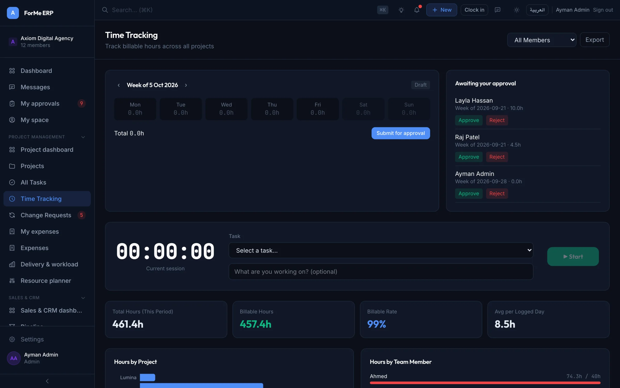Click the AA user avatar
This screenshot has height=388, width=620.
click(x=14, y=358)
